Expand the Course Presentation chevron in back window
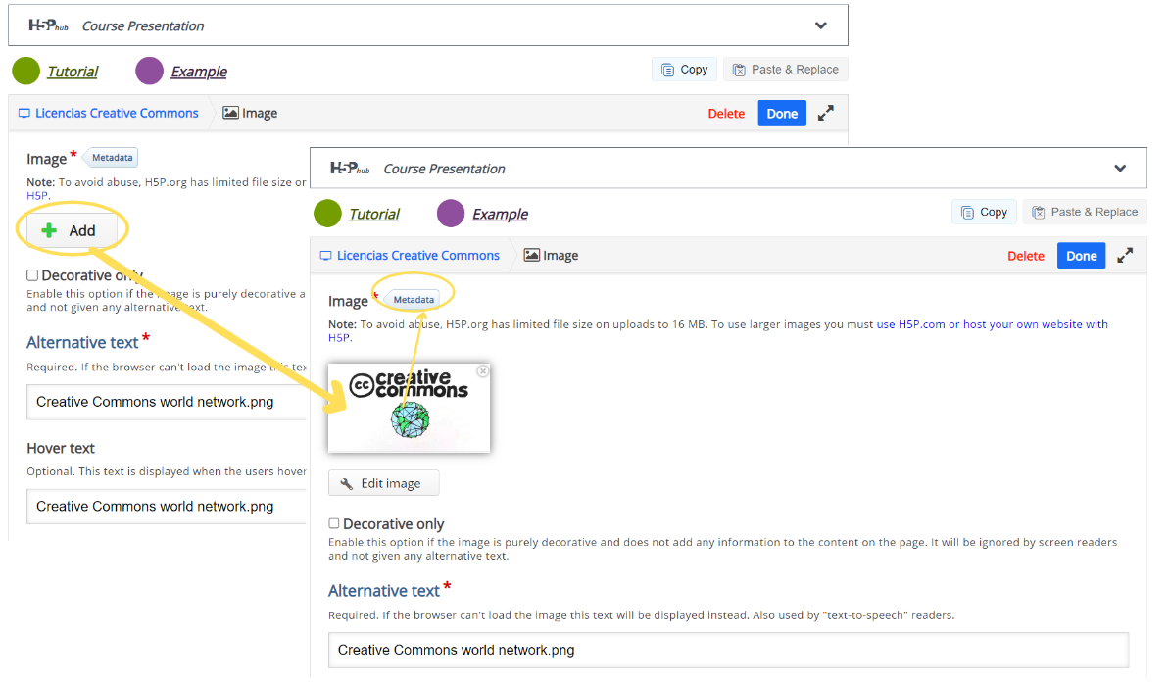 click(820, 25)
